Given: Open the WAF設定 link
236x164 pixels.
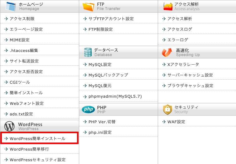Looking at the screenshot, I should [176, 122].
